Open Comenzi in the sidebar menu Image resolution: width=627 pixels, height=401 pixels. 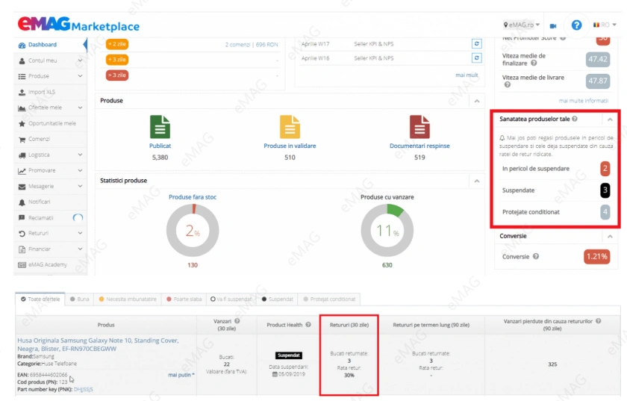(39, 139)
